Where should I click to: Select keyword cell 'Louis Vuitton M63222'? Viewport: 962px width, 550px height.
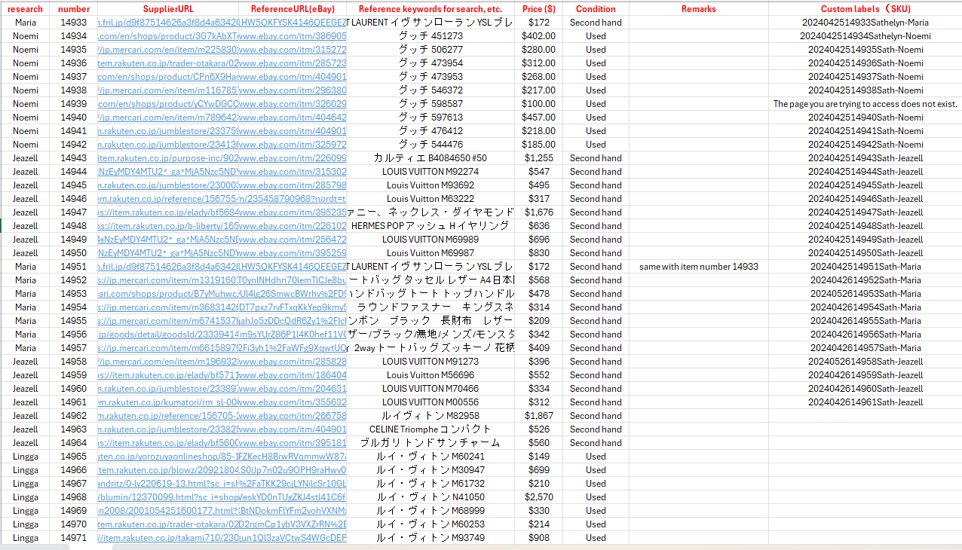coord(430,199)
